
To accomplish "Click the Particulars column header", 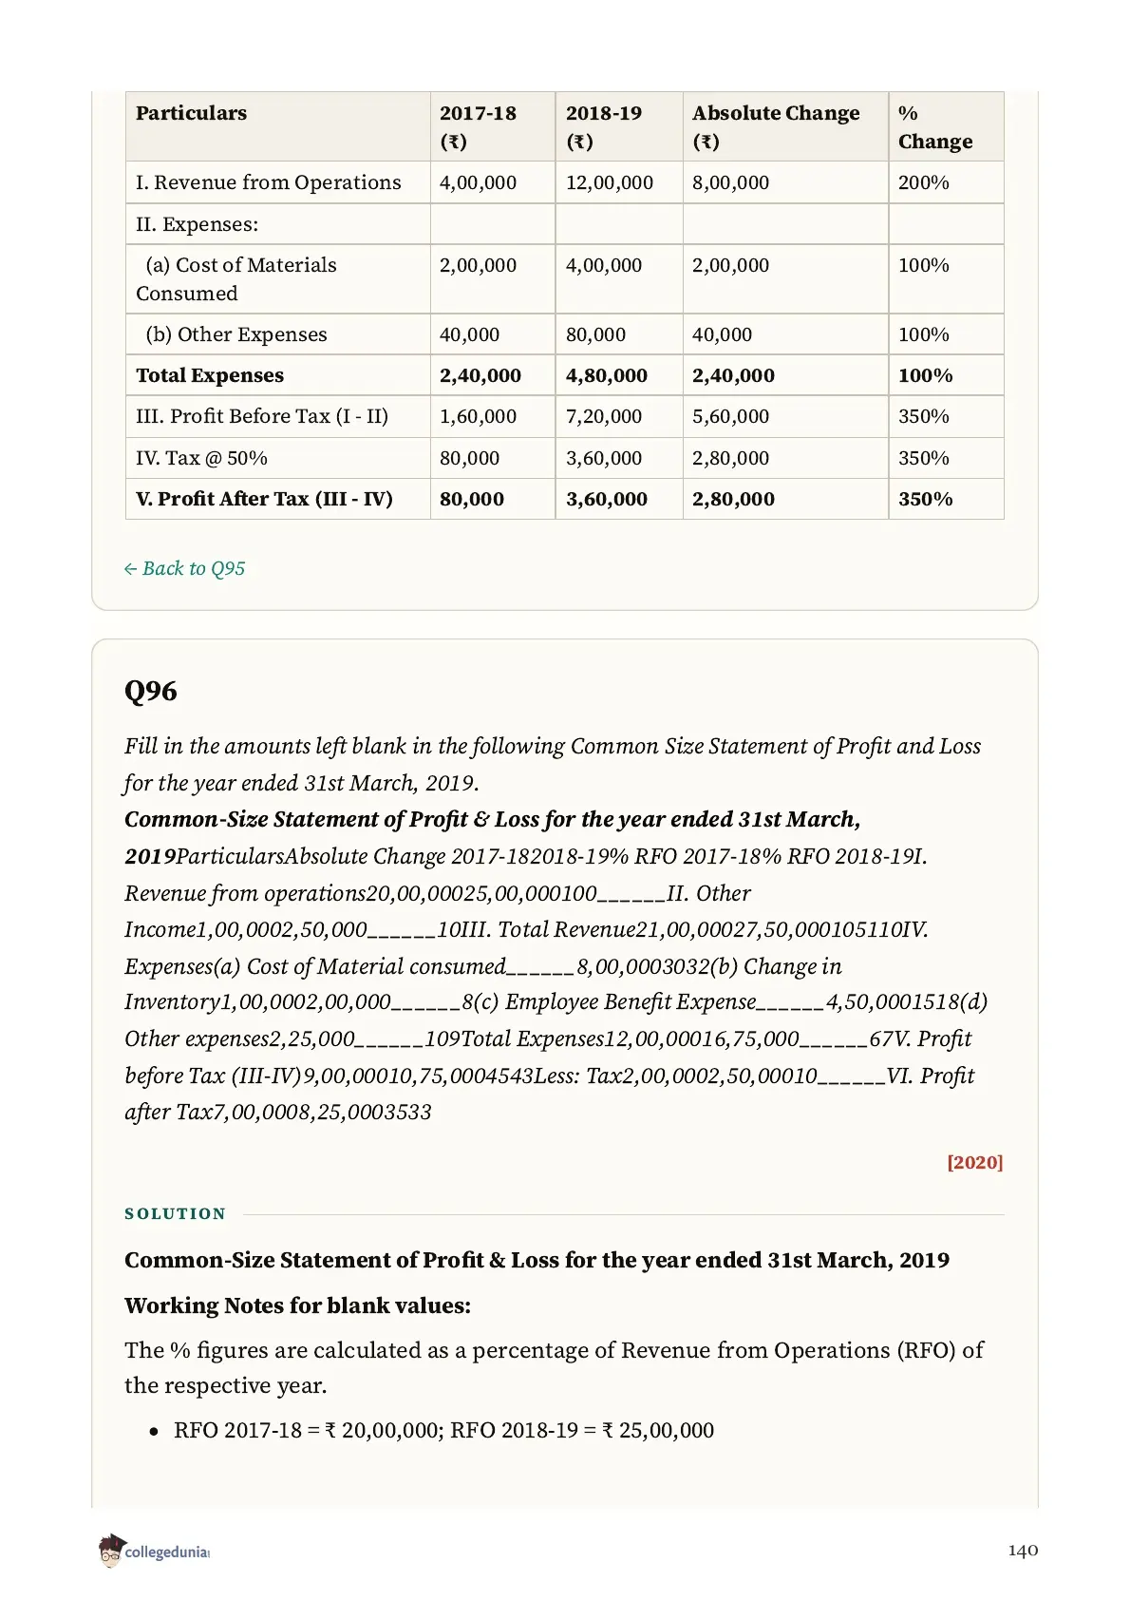I will [x=191, y=113].
